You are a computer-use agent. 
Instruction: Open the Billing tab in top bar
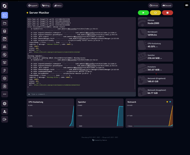coord(45,5)
